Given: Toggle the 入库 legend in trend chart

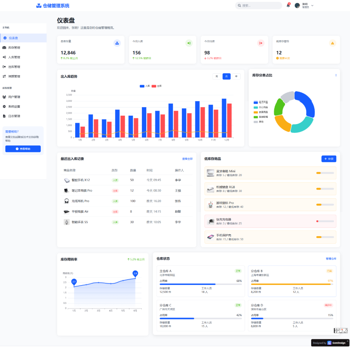Looking at the screenshot, I should click(145, 86).
